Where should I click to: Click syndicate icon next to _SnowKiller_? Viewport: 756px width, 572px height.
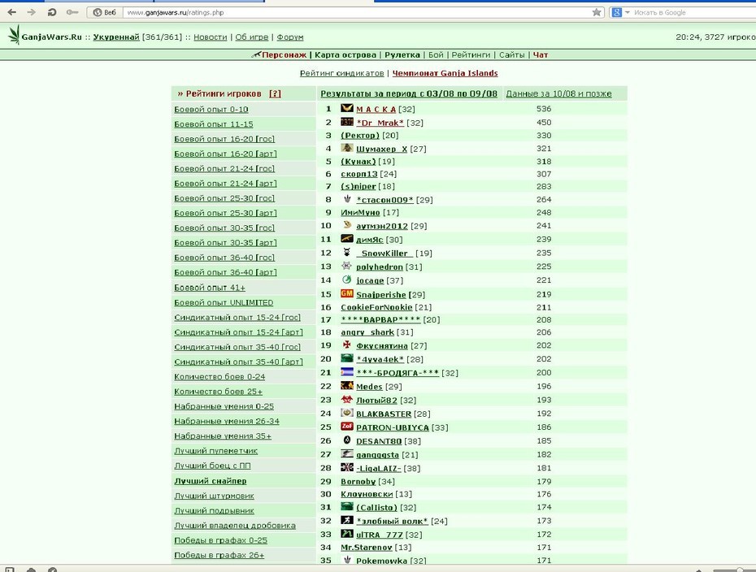[x=347, y=252]
